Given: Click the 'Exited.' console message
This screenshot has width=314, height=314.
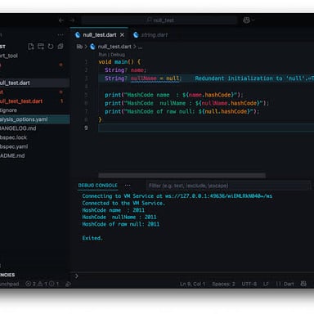Looking at the screenshot, I should click(92, 238).
